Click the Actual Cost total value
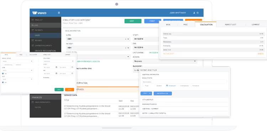The height and width of the screenshot is (131, 267). coord(261,54)
